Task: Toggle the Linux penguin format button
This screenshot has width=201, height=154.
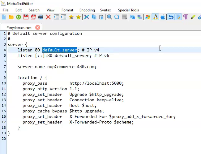Action: click(x=155, y=17)
